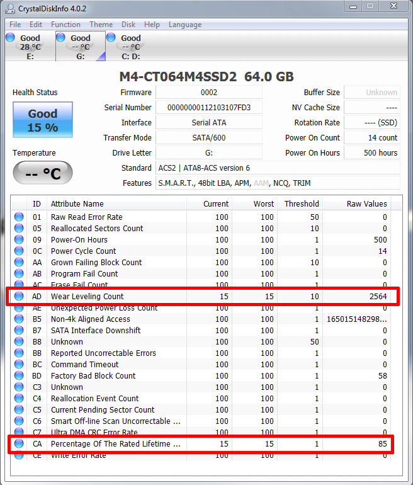The width and height of the screenshot is (413, 485).
Task: Click the CrystalDiskInfo title bar icon
Action: pos(10,8)
